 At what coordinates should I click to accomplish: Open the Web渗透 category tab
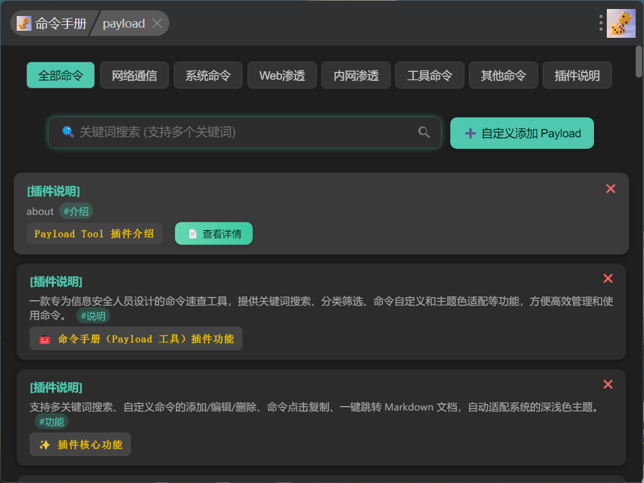point(282,75)
